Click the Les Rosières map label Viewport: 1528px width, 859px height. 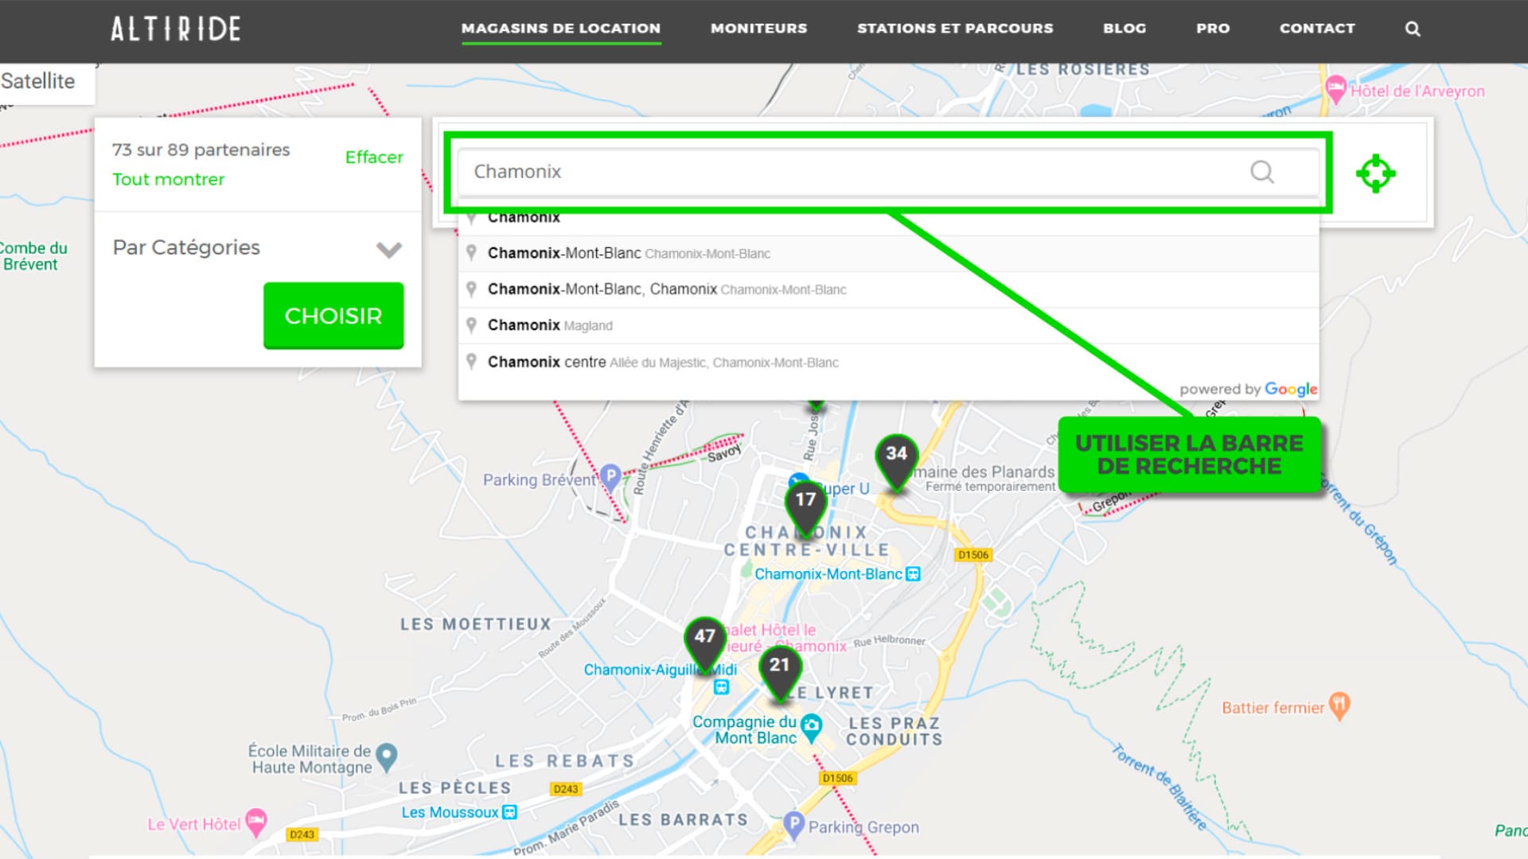coord(1083,70)
